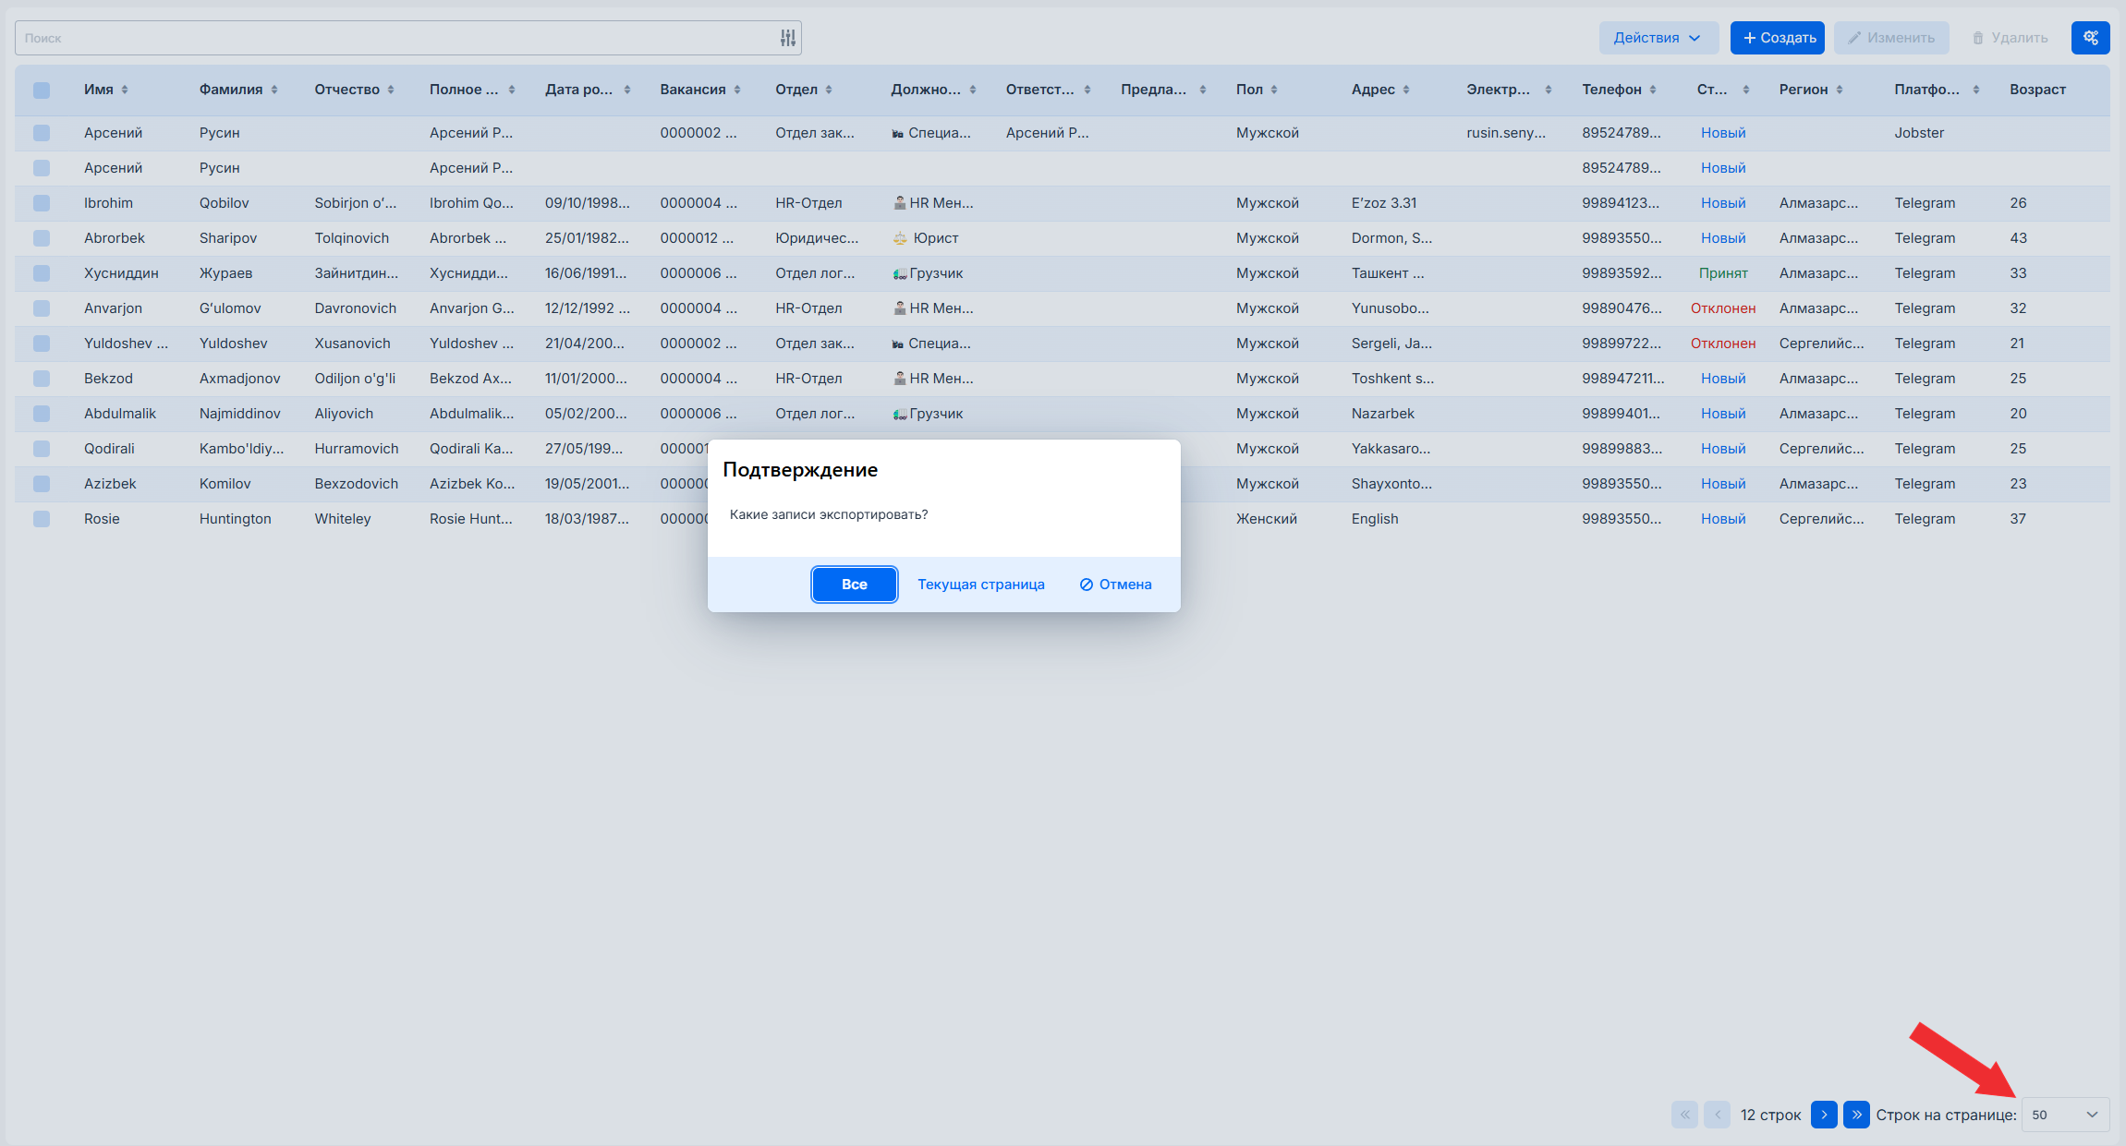The height and width of the screenshot is (1146, 2126).
Task: Click sort arrows on Имя column
Action: click(x=125, y=90)
